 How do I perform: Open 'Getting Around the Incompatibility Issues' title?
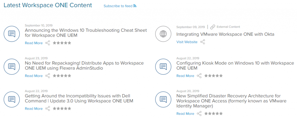tap(79, 98)
